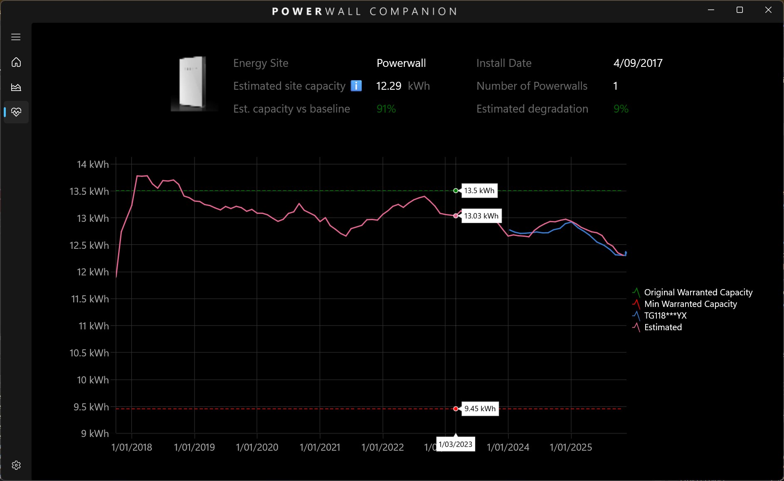Select the Home icon in the sidebar

click(x=16, y=62)
